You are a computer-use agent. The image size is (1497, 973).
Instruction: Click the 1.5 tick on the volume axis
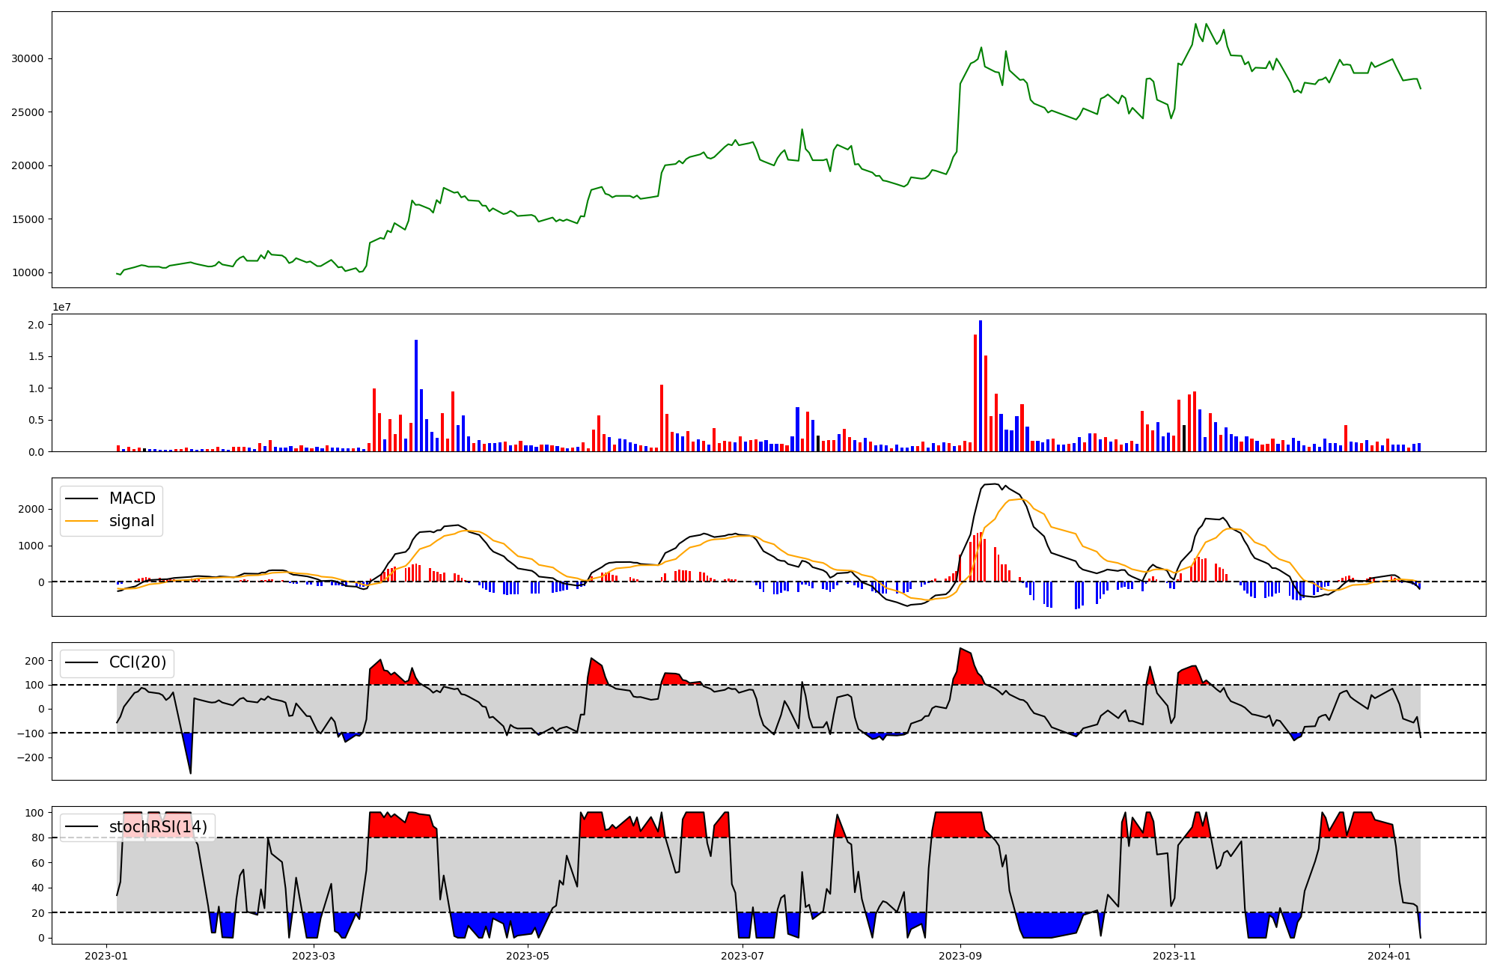36,356
